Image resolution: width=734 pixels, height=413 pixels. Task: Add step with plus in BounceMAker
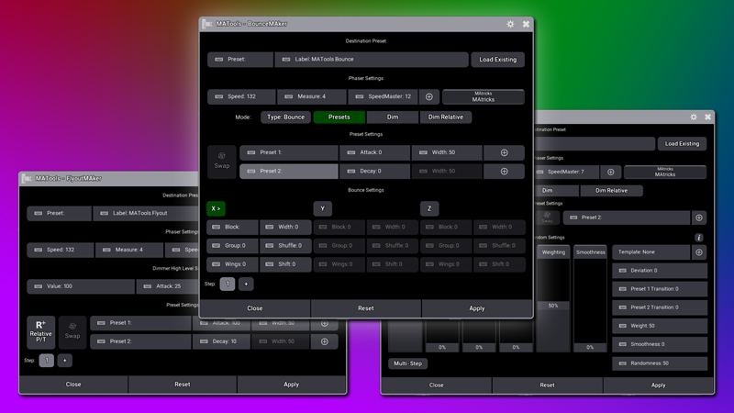coord(246,284)
